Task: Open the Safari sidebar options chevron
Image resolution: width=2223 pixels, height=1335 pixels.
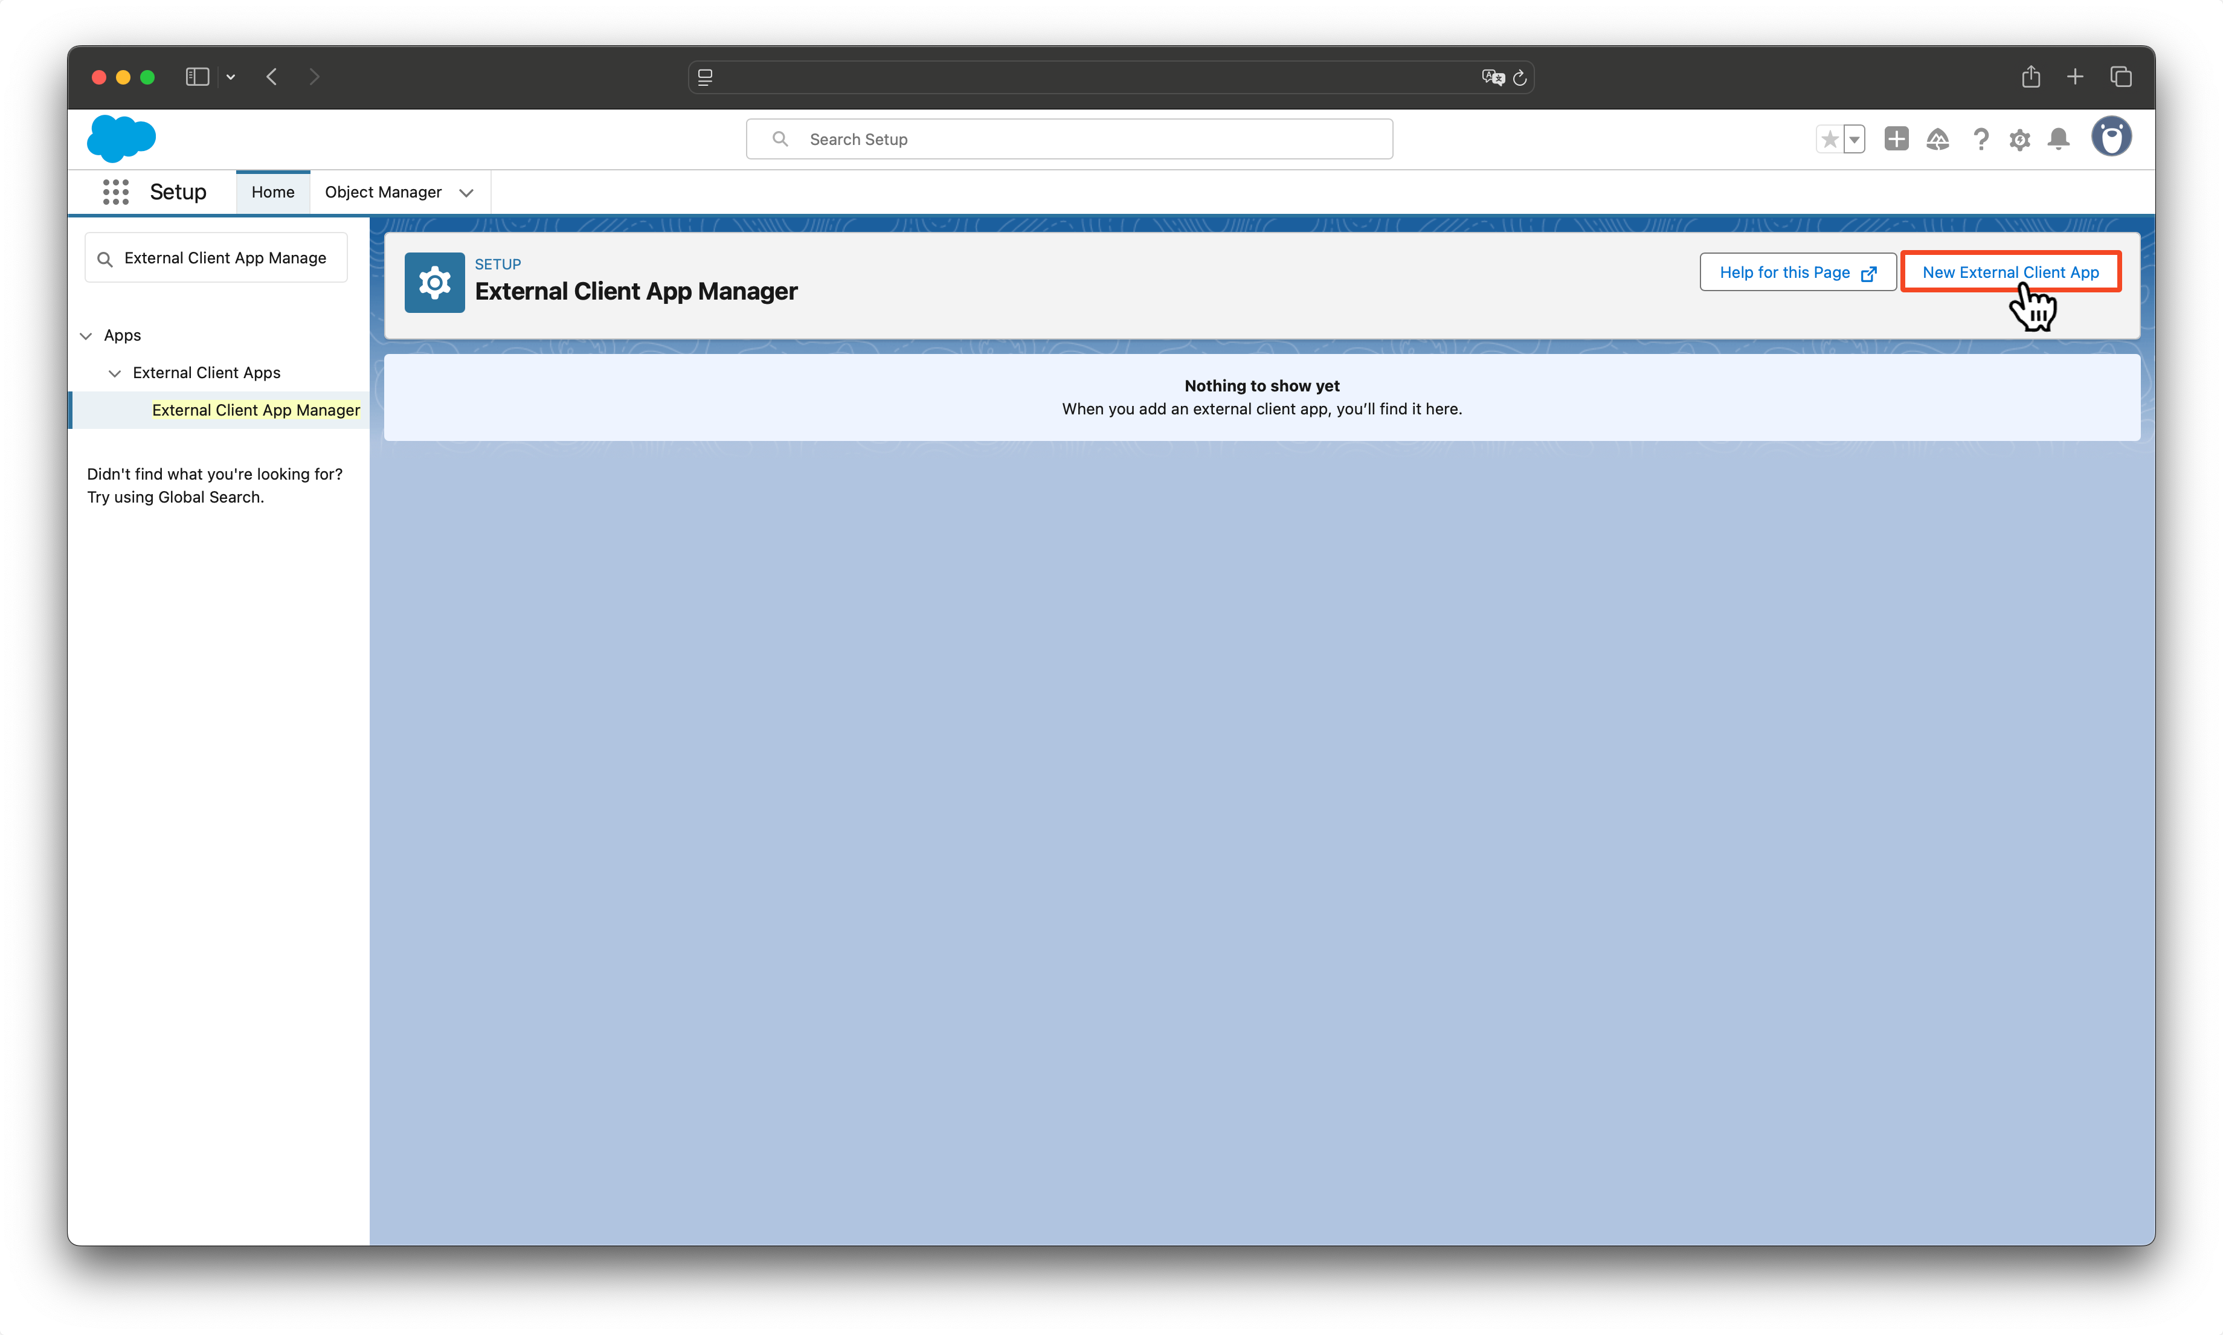Action: pyautogui.click(x=231, y=77)
